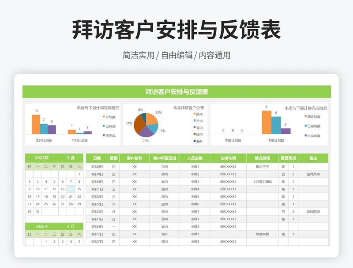The width and height of the screenshot is (353, 268).
Task: Select date 20 in the March calendar
Action: tap(63, 196)
